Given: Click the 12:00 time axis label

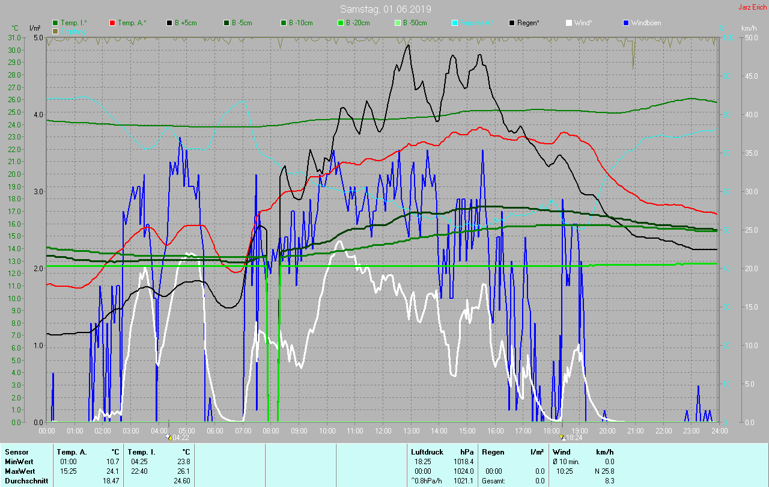Looking at the screenshot, I should (383, 431).
